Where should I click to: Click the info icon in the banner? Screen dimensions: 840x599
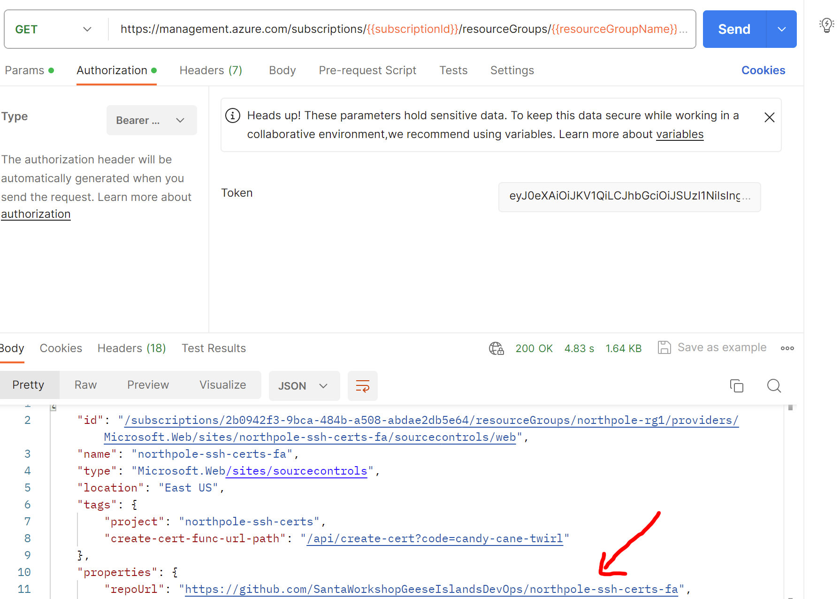(x=233, y=115)
